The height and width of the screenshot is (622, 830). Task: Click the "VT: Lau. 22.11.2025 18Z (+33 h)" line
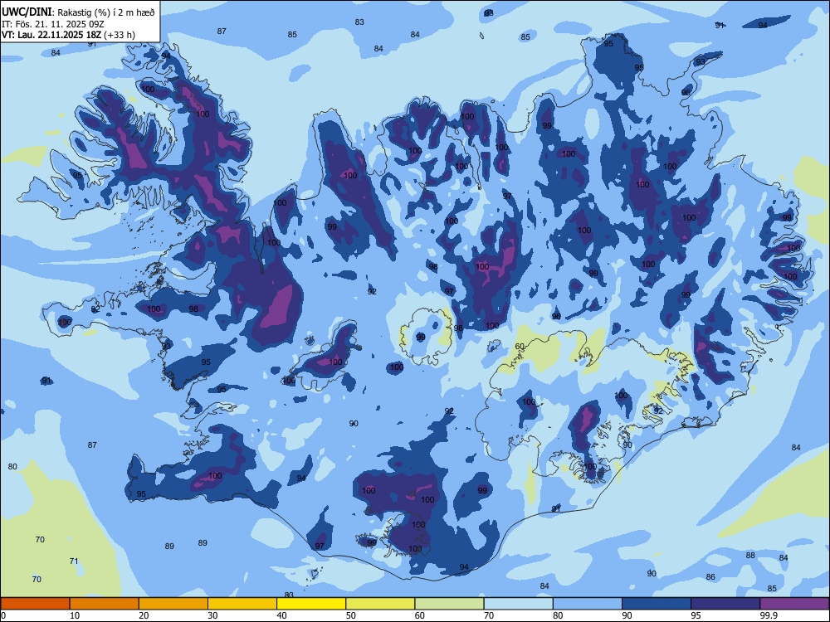(x=68, y=35)
